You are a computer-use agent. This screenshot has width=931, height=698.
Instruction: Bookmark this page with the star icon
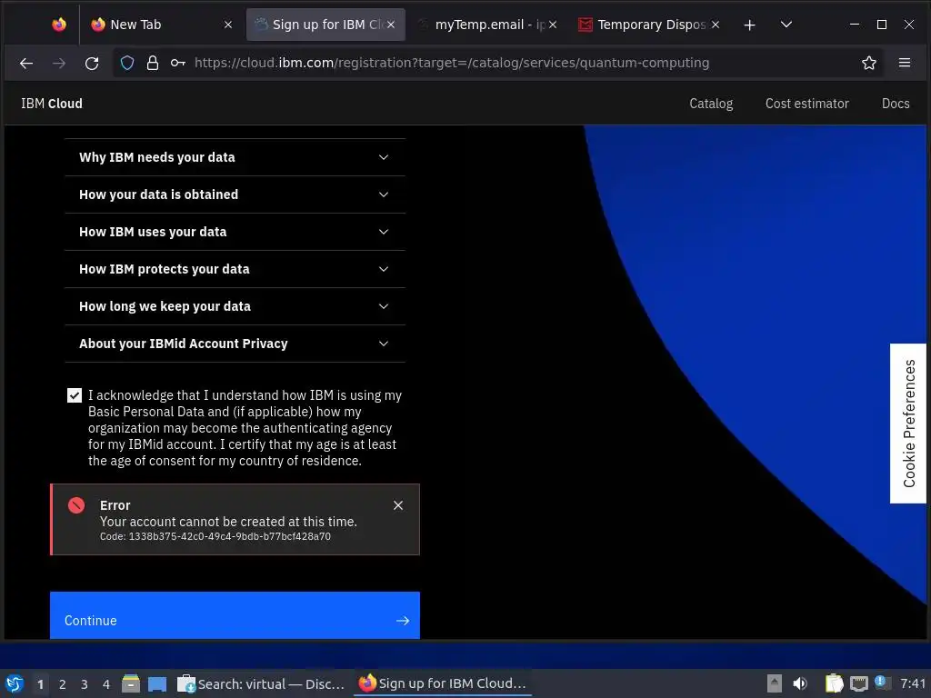(x=868, y=63)
